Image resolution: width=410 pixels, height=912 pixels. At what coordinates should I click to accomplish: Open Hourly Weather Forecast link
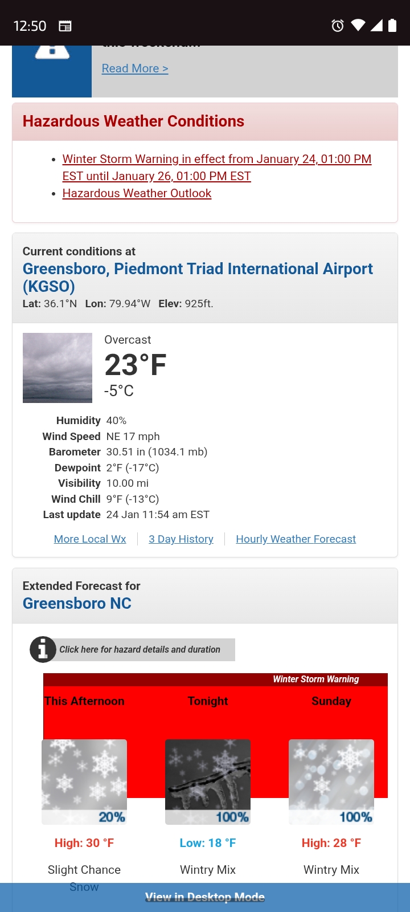point(296,539)
